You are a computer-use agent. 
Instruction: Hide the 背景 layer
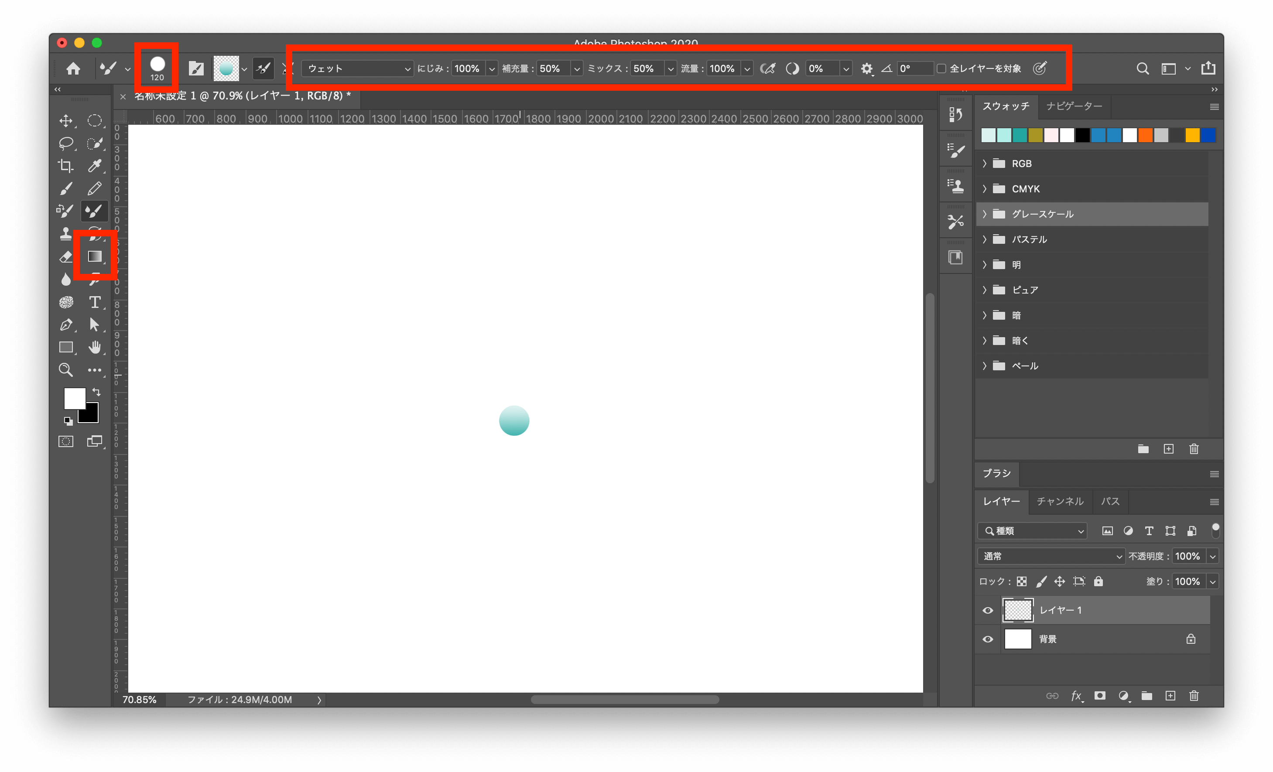point(987,639)
